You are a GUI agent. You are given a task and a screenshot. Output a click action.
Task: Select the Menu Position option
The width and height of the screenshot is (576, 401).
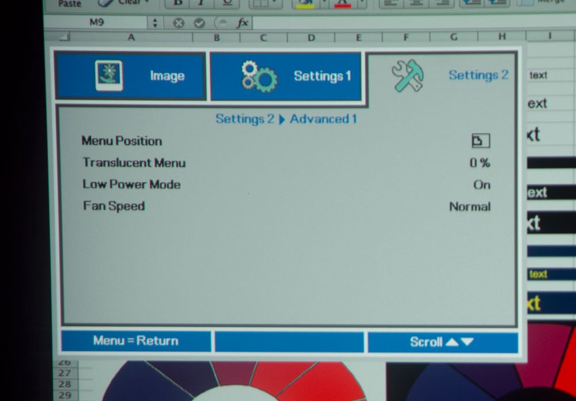point(122,141)
